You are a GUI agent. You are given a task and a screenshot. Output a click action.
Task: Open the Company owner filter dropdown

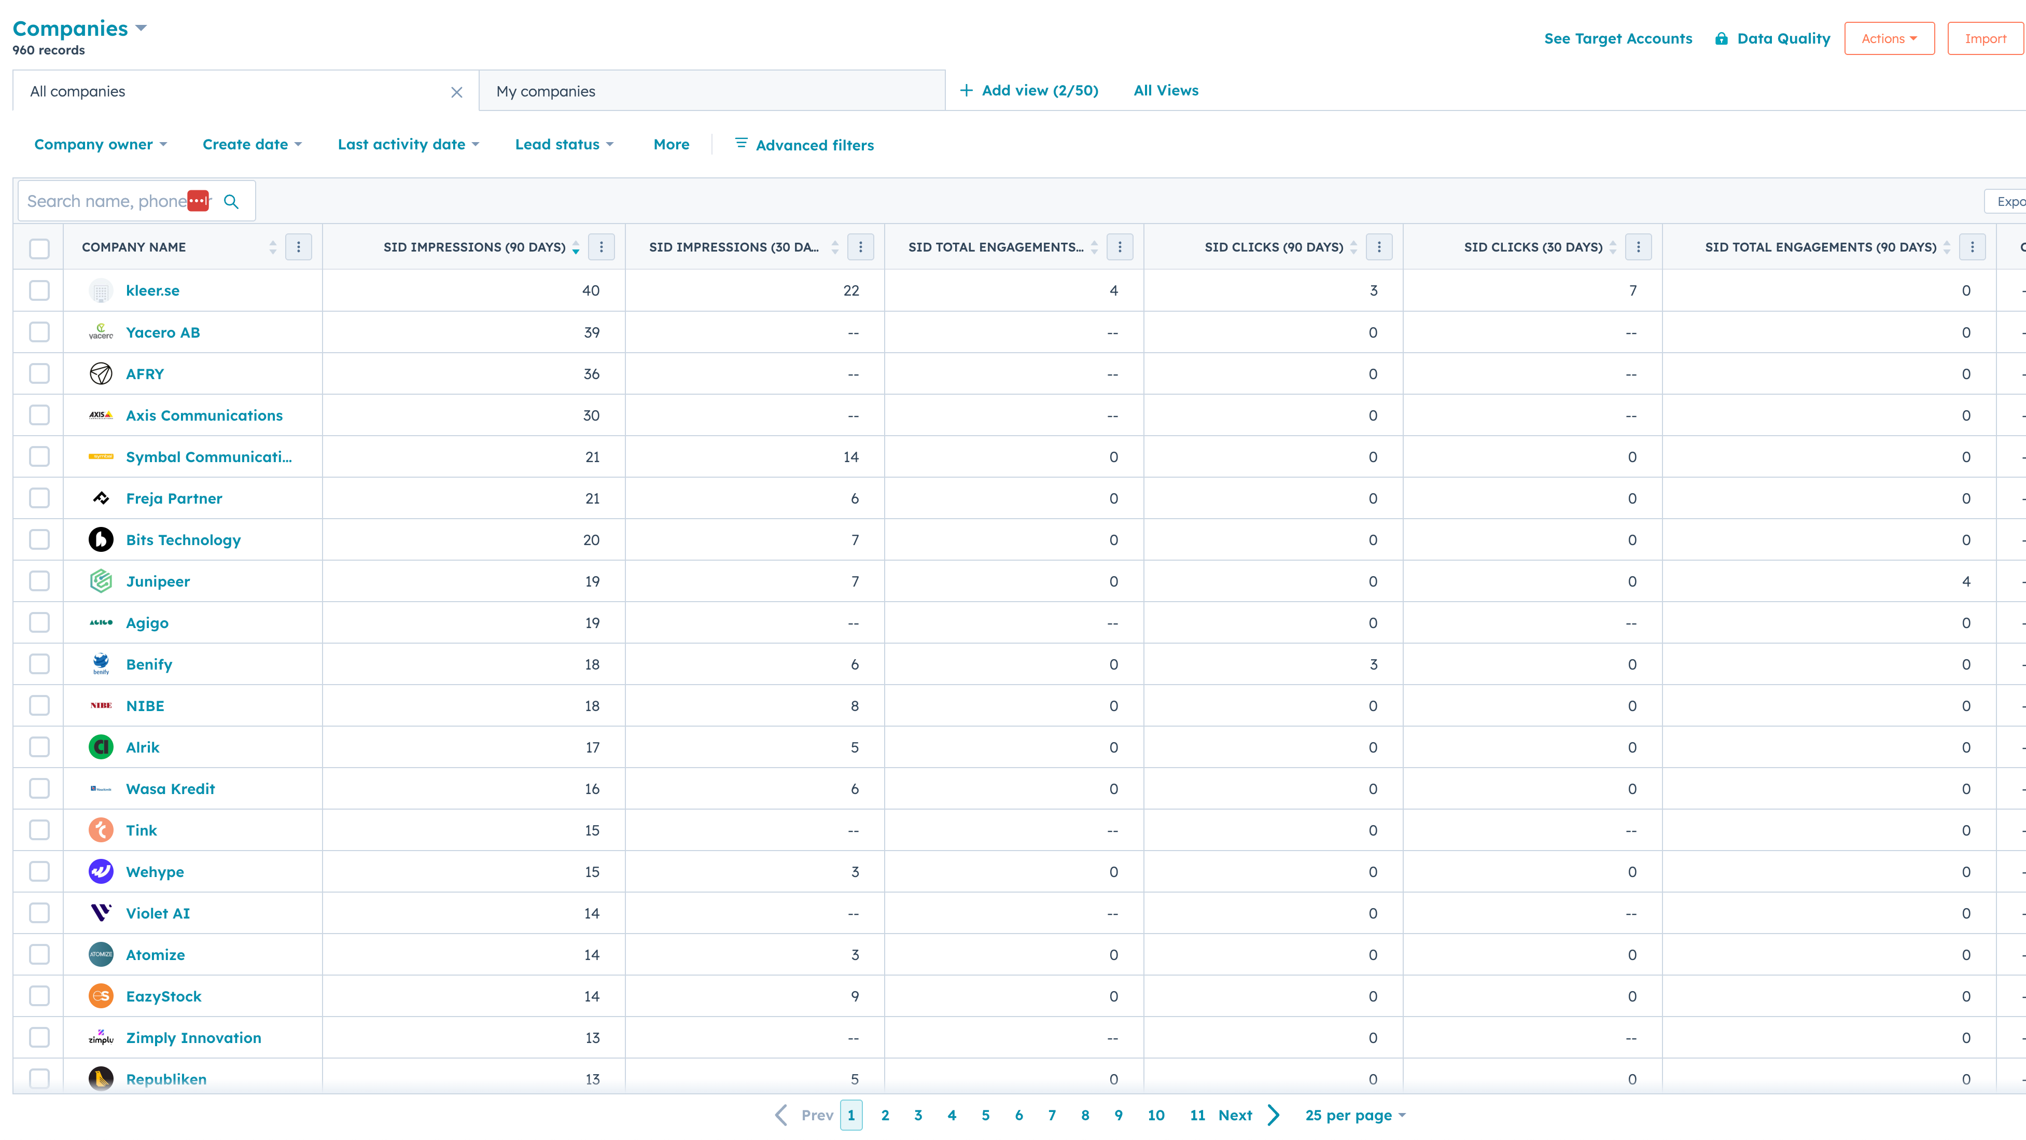click(100, 144)
